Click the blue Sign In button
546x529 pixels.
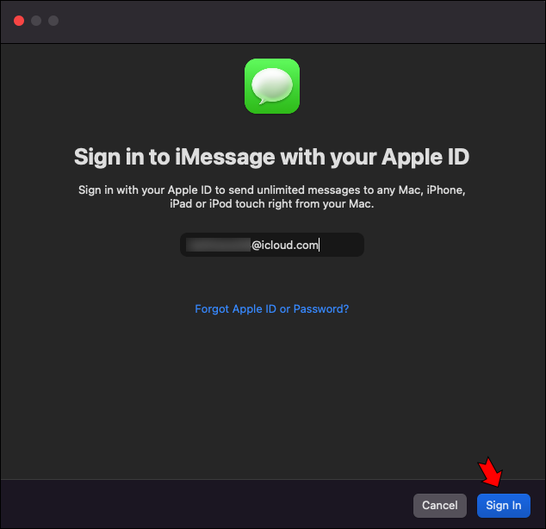point(504,506)
